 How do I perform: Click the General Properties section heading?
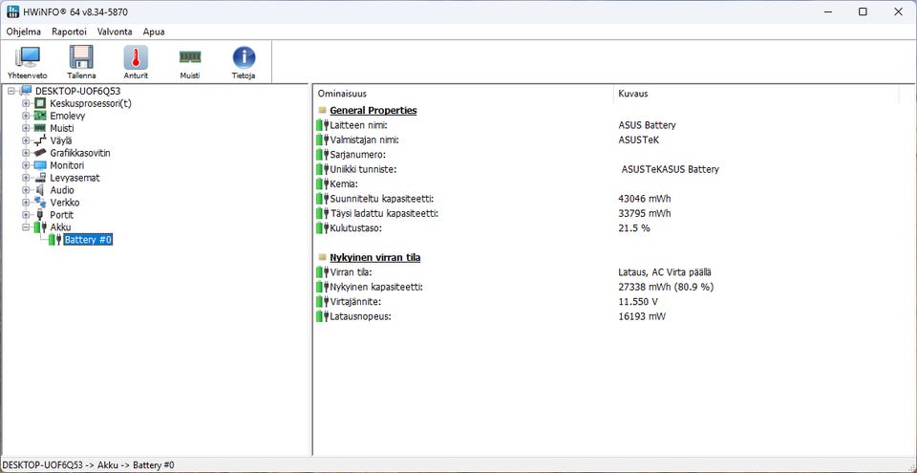pos(373,110)
